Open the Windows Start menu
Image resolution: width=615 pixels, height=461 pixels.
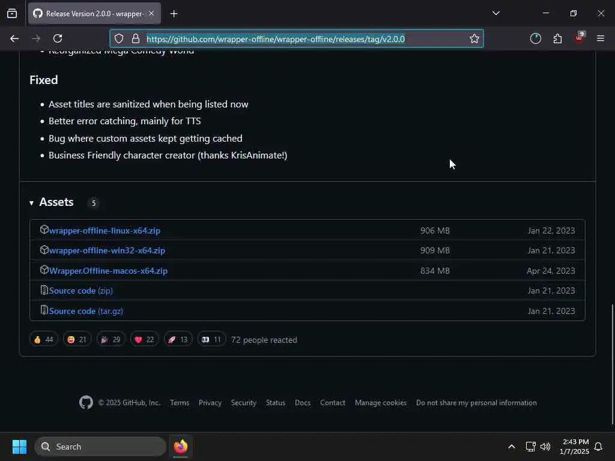pyautogui.click(x=19, y=447)
